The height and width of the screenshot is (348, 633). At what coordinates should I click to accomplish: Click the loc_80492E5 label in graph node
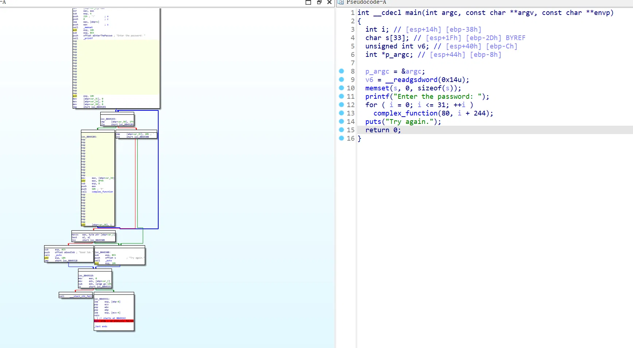tap(108, 119)
